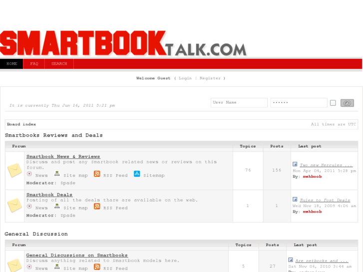The image size is (363, 272).
Task: Click the All times are UTC text
Action: 334,124
